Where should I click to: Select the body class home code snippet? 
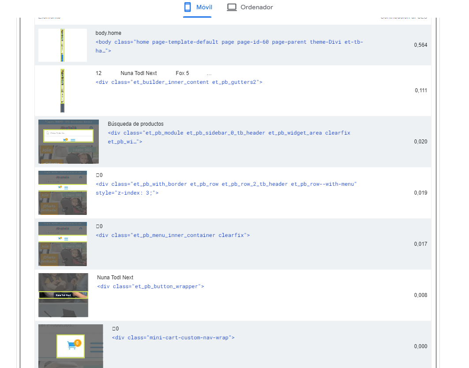(x=229, y=46)
